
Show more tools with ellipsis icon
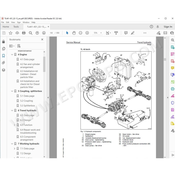click(x=145, y=33)
